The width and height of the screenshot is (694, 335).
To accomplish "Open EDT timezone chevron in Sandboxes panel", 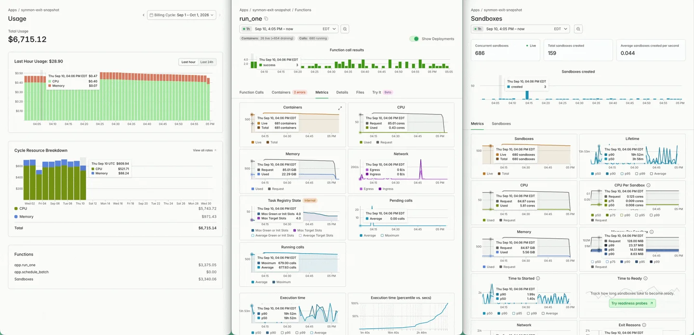I will [x=565, y=29].
